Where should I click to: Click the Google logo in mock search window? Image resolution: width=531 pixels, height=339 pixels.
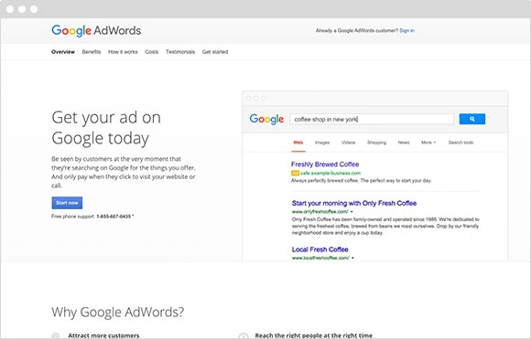pos(266,120)
